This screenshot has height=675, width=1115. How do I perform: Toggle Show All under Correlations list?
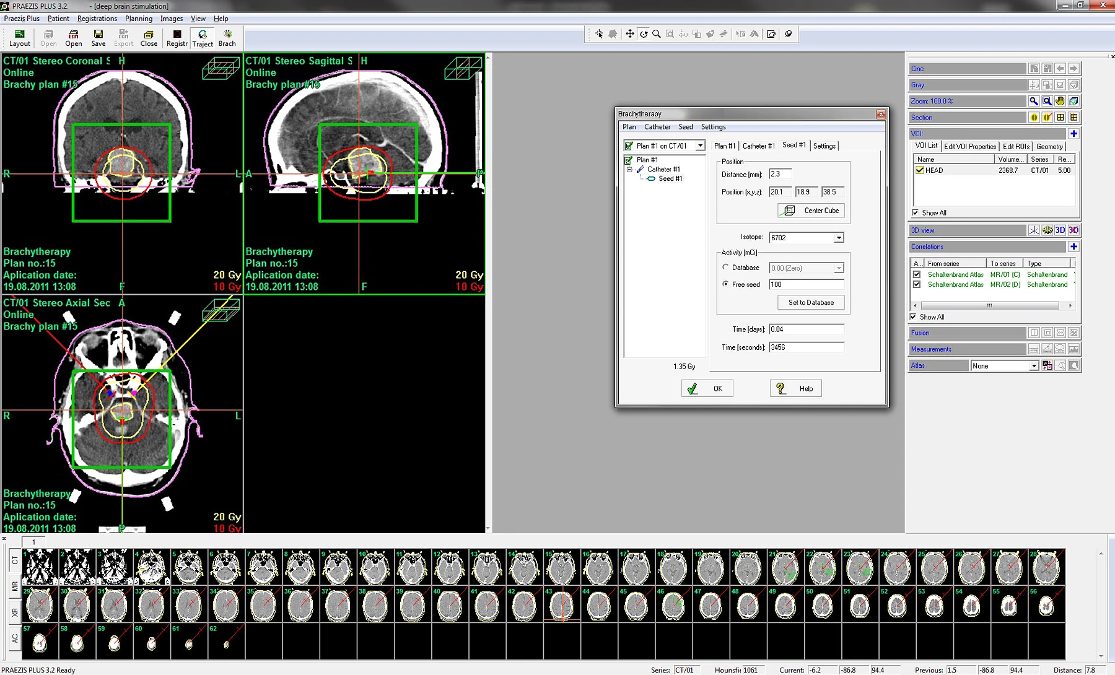[913, 317]
